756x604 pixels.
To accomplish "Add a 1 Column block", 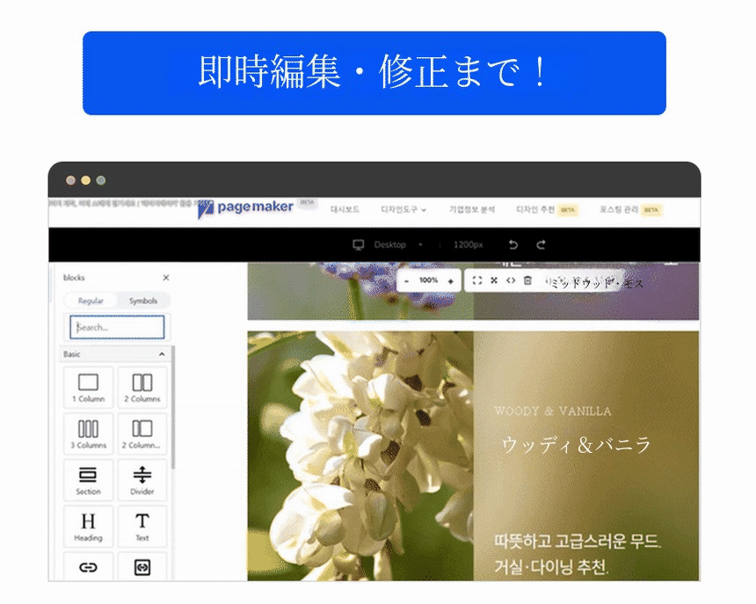I will tap(88, 388).
